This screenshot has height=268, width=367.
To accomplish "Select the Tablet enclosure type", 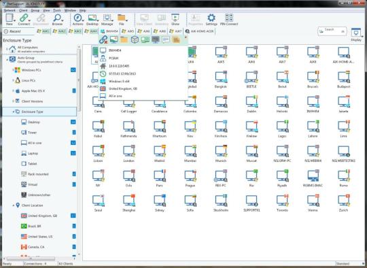I will 32,163.
